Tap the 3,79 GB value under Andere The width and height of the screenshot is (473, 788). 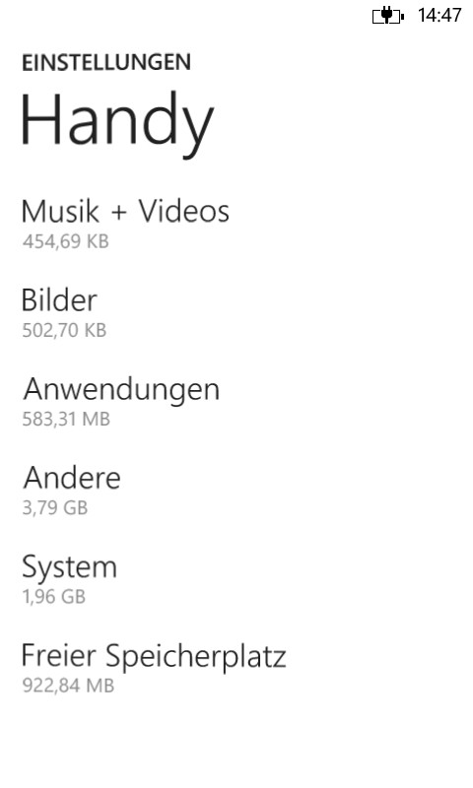pyautogui.click(x=55, y=508)
